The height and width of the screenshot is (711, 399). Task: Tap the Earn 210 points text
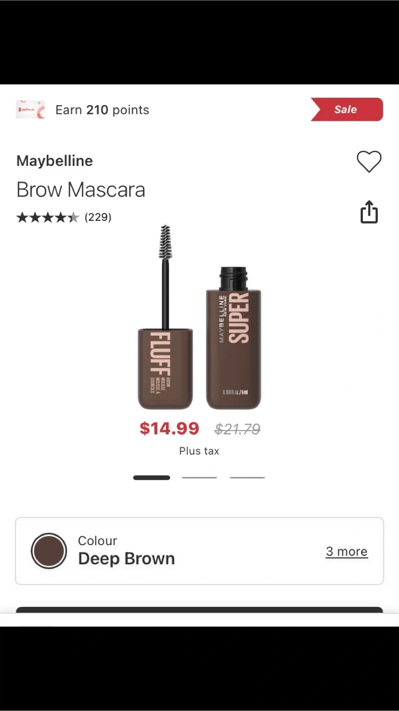click(x=102, y=110)
